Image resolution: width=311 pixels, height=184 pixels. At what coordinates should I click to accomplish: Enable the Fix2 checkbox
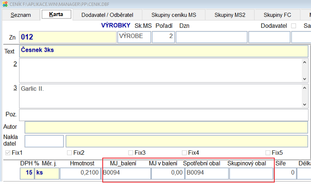(69, 153)
